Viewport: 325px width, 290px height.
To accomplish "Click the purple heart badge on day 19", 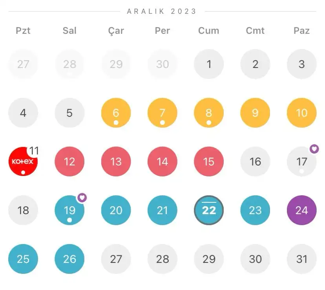I will click(x=82, y=198).
